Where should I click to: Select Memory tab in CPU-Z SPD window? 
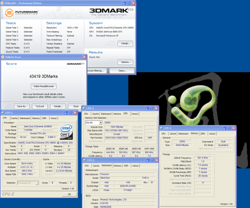(117, 114)
